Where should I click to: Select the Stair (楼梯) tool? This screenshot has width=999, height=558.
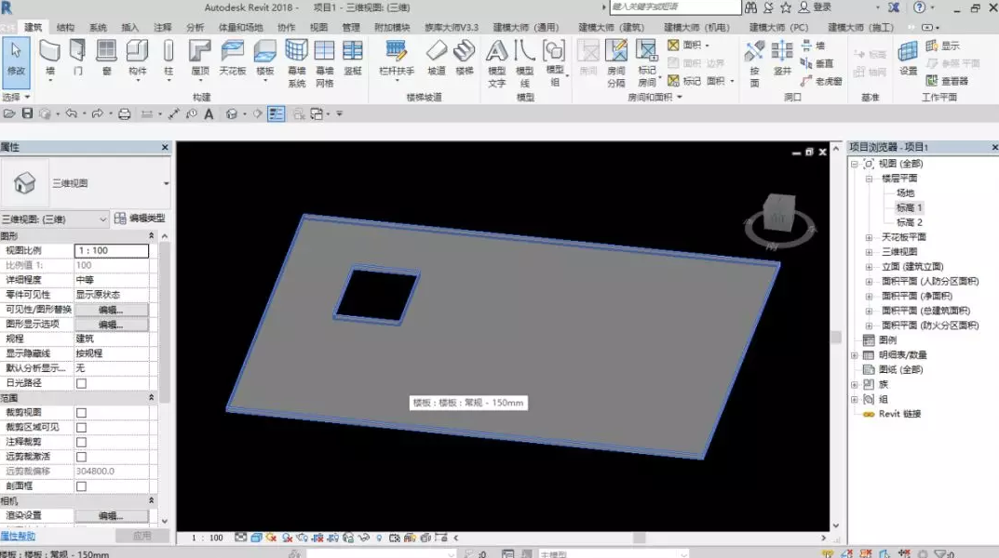tap(465, 59)
